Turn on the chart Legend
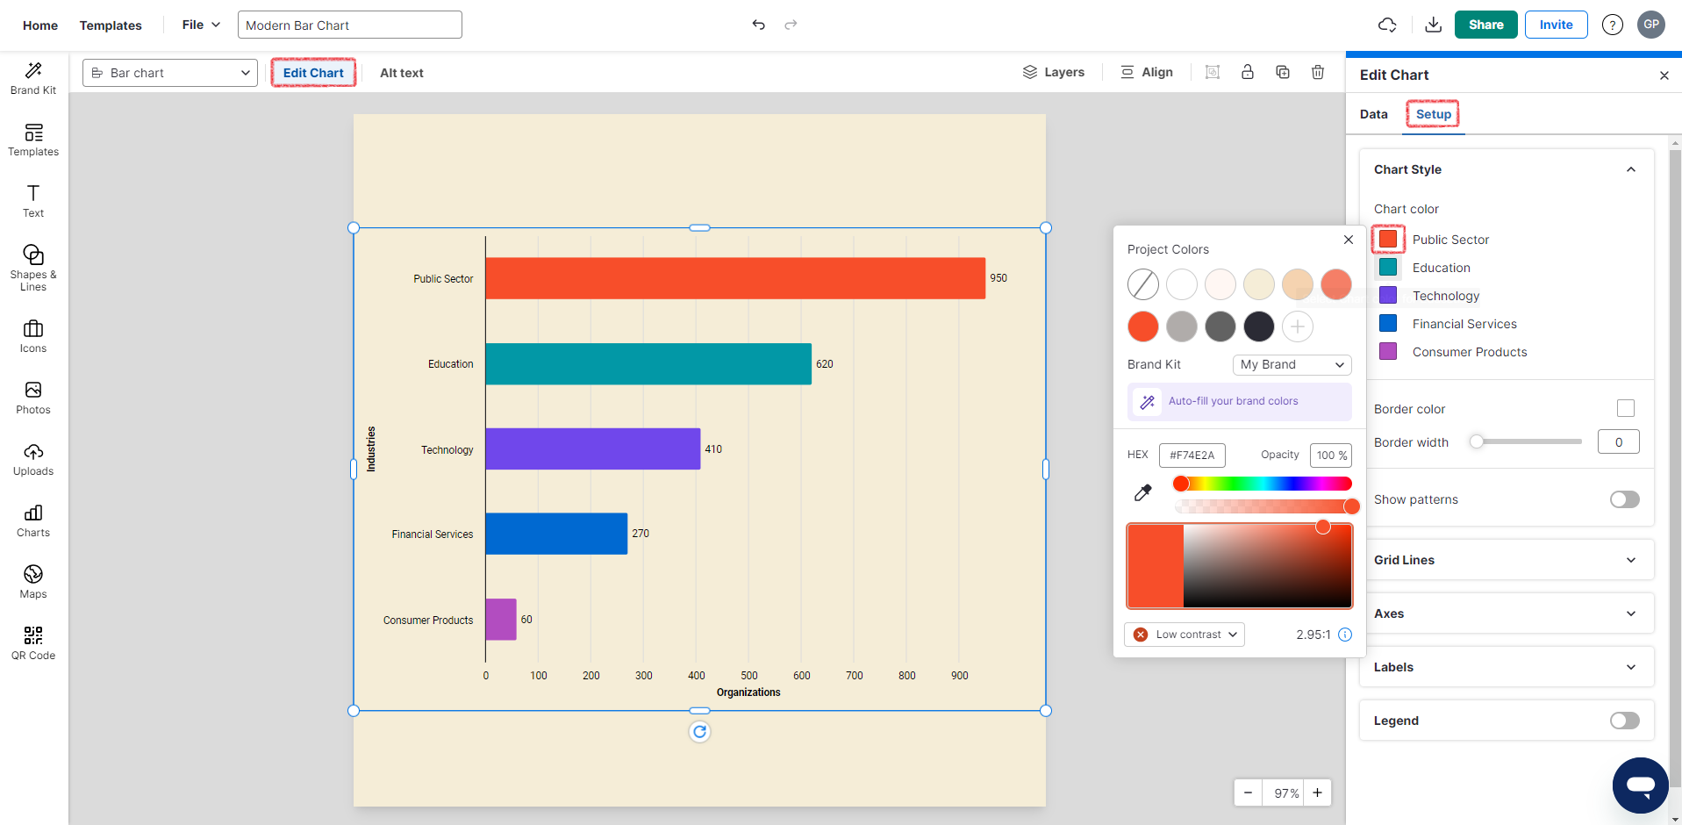 (1623, 720)
